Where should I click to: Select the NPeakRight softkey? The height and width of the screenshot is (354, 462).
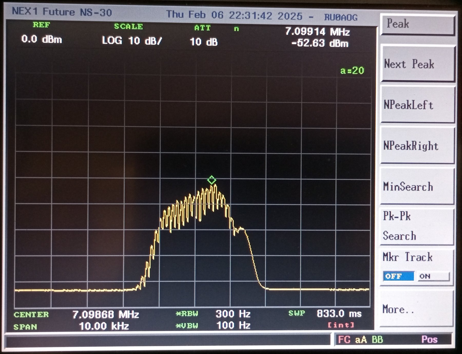[x=417, y=146]
